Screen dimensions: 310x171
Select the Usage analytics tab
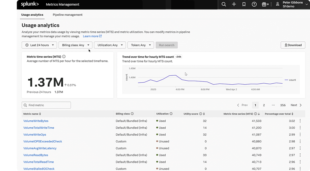[x=32, y=15]
